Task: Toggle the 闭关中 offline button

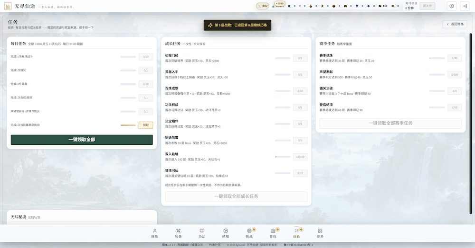Action: coord(427,6)
